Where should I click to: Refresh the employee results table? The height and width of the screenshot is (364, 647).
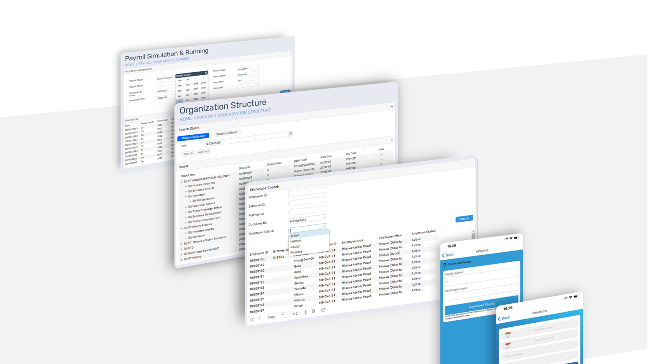click(x=323, y=310)
